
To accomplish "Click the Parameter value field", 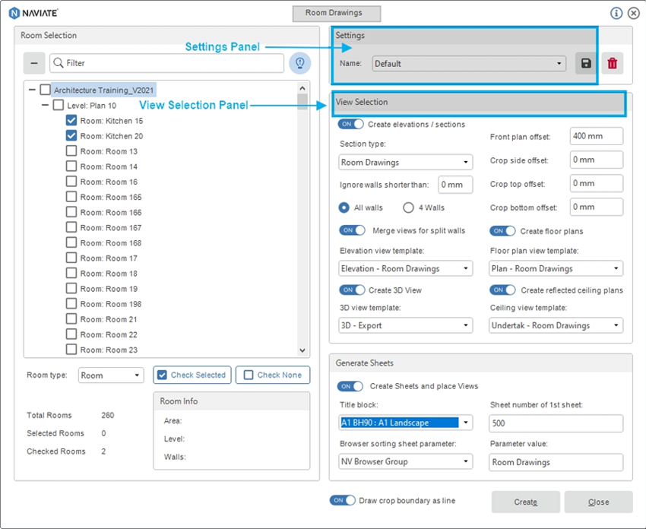I will tap(556, 462).
